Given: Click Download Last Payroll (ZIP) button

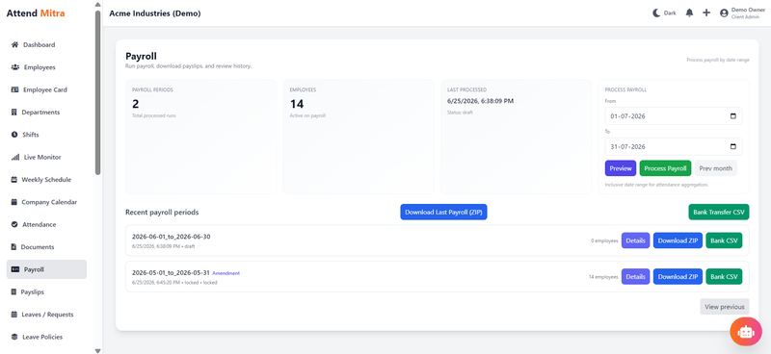Looking at the screenshot, I should [443, 212].
